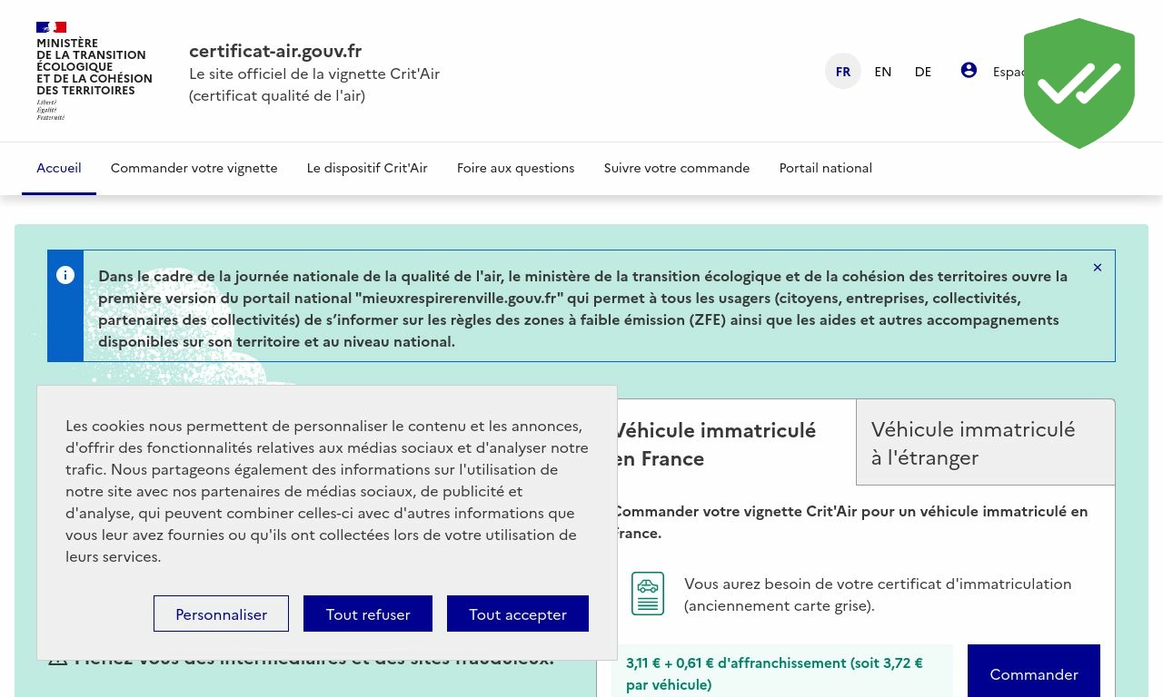Open Foire aux questions page
Viewport: 1163px width, 697px height.
pyautogui.click(x=516, y=168)
